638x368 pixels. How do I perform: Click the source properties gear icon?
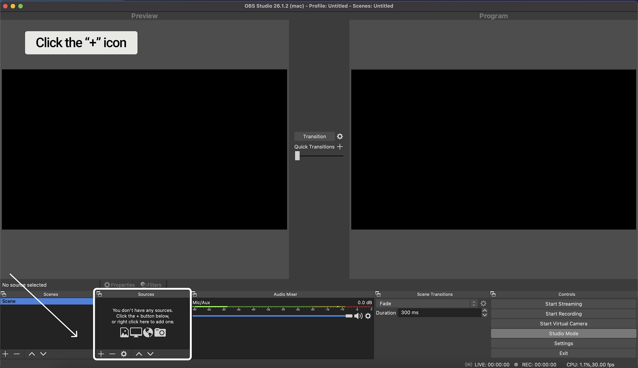pyautogui.click(x=124, y=354)
